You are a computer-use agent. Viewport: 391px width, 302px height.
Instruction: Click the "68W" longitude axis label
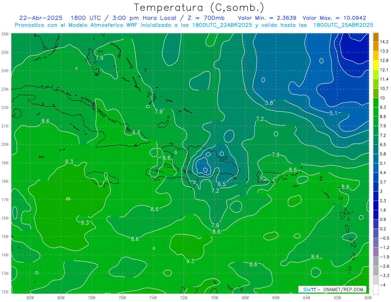[x=245, y=297]
